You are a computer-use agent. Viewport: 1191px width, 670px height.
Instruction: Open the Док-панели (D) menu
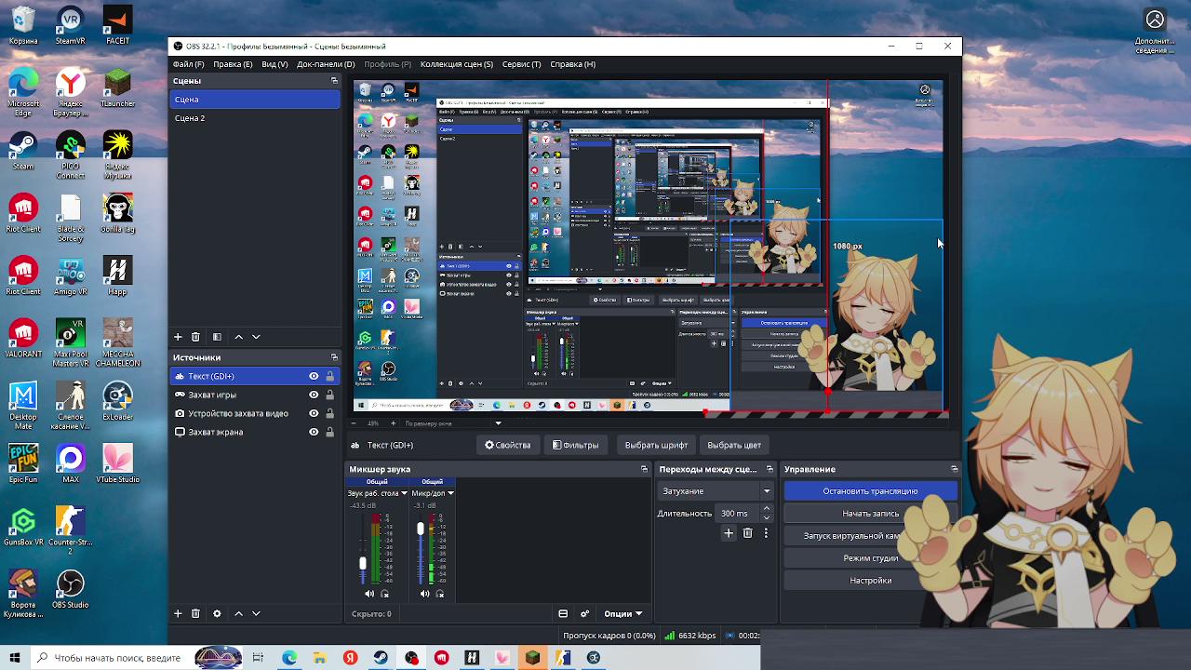(x=326, y=64)
